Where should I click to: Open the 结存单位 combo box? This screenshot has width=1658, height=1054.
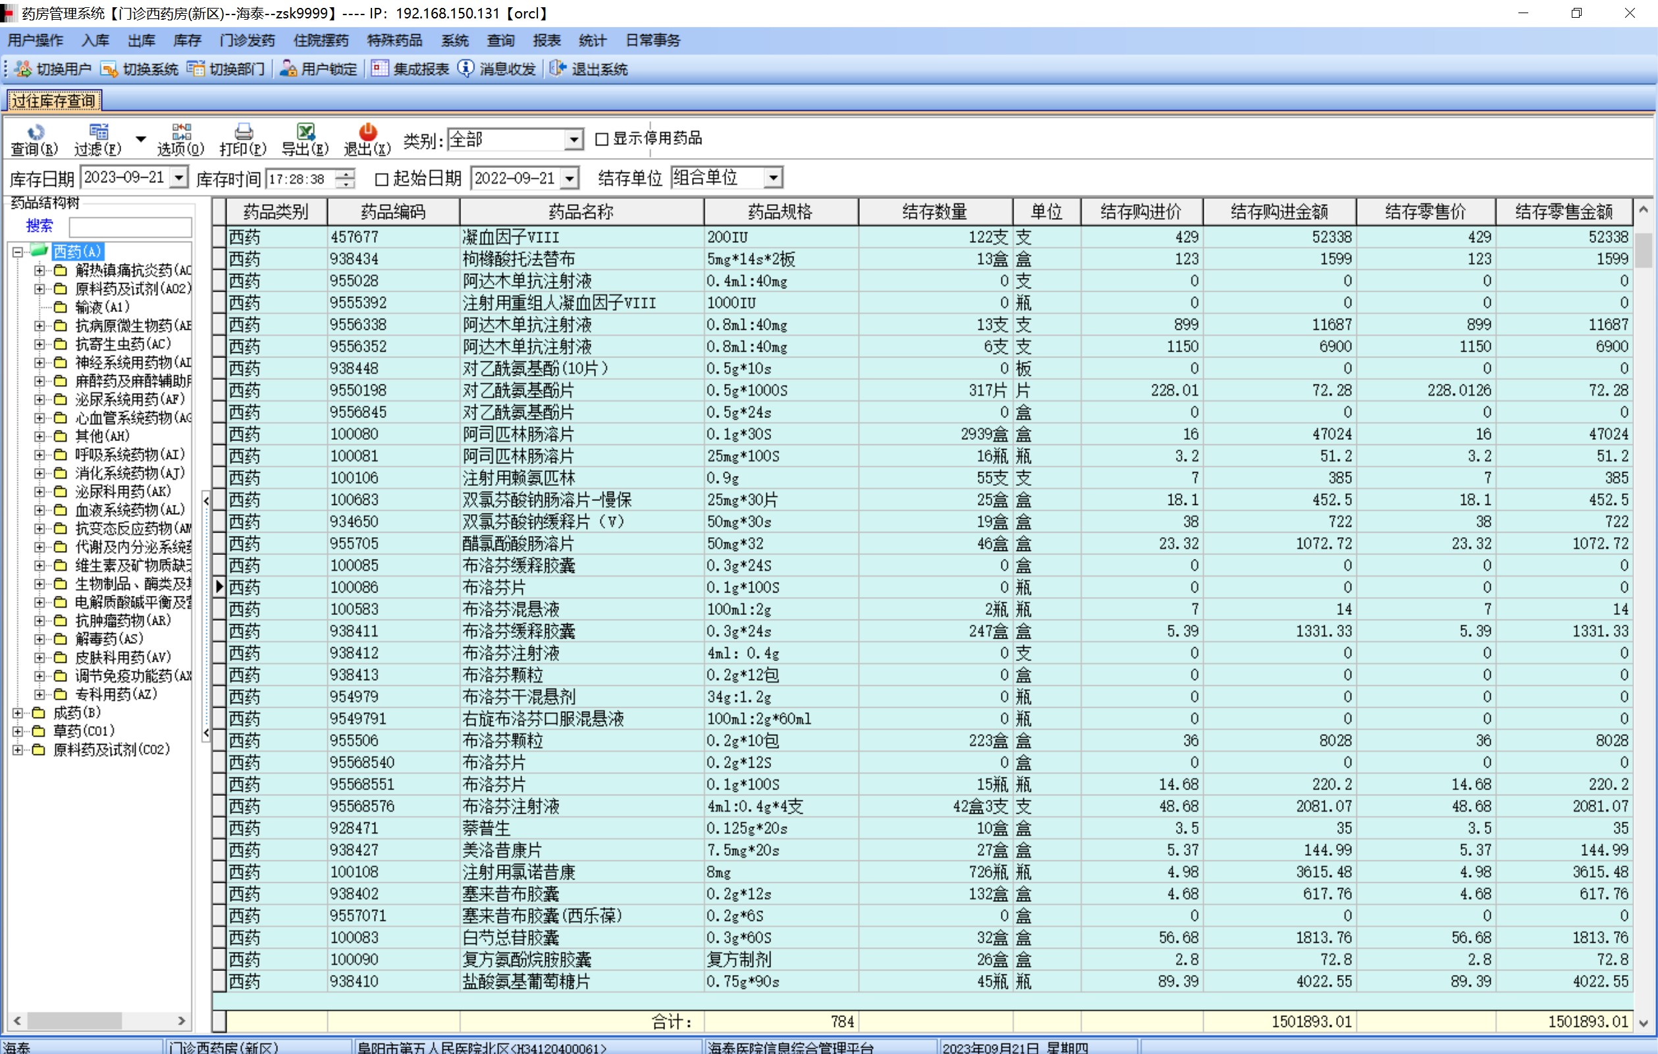click(773, 178)
